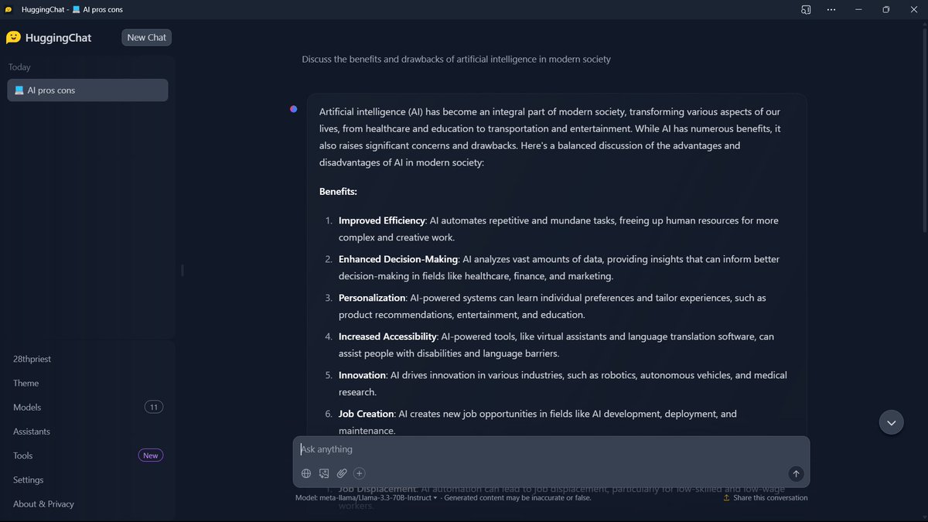Click the 11 models count badge
This screenshot has width=928, height=522.
[x=154, y=407]
